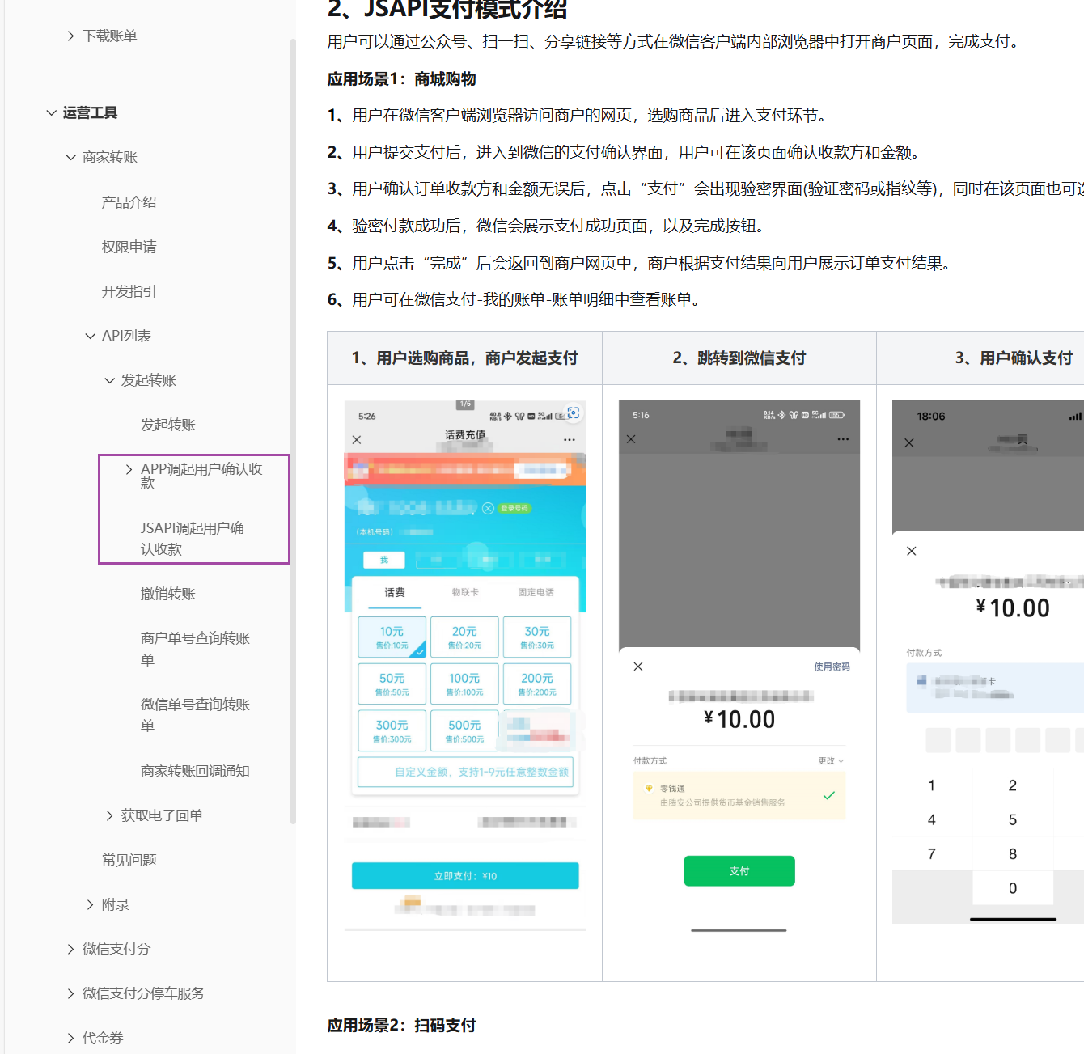This screenshot has height=1054, width=1084.
Task: Choose the 100元 recharge option
Action: pyautogui.click(x=464, y=684)
